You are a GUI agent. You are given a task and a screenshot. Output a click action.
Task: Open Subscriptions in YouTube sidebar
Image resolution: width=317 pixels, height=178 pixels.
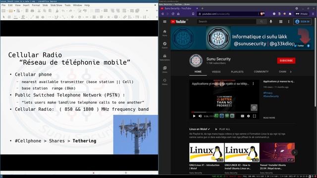[165, 57]
